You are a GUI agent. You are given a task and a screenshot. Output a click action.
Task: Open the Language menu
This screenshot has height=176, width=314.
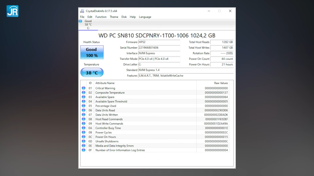(145, 17)
